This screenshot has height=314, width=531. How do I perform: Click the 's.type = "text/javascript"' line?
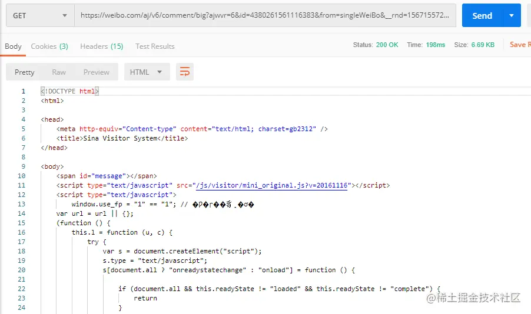coord(155,261)
